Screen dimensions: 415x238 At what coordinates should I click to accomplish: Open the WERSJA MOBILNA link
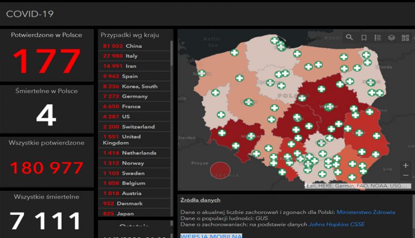tap(211, 236)
